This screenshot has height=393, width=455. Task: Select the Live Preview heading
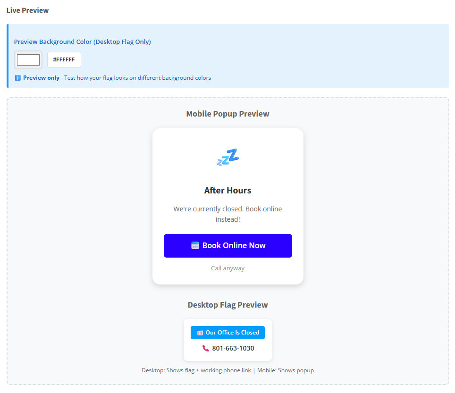coord(27,10)
